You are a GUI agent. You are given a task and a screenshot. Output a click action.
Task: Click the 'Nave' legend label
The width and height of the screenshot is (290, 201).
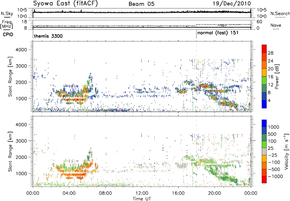[x=276, y=25]
